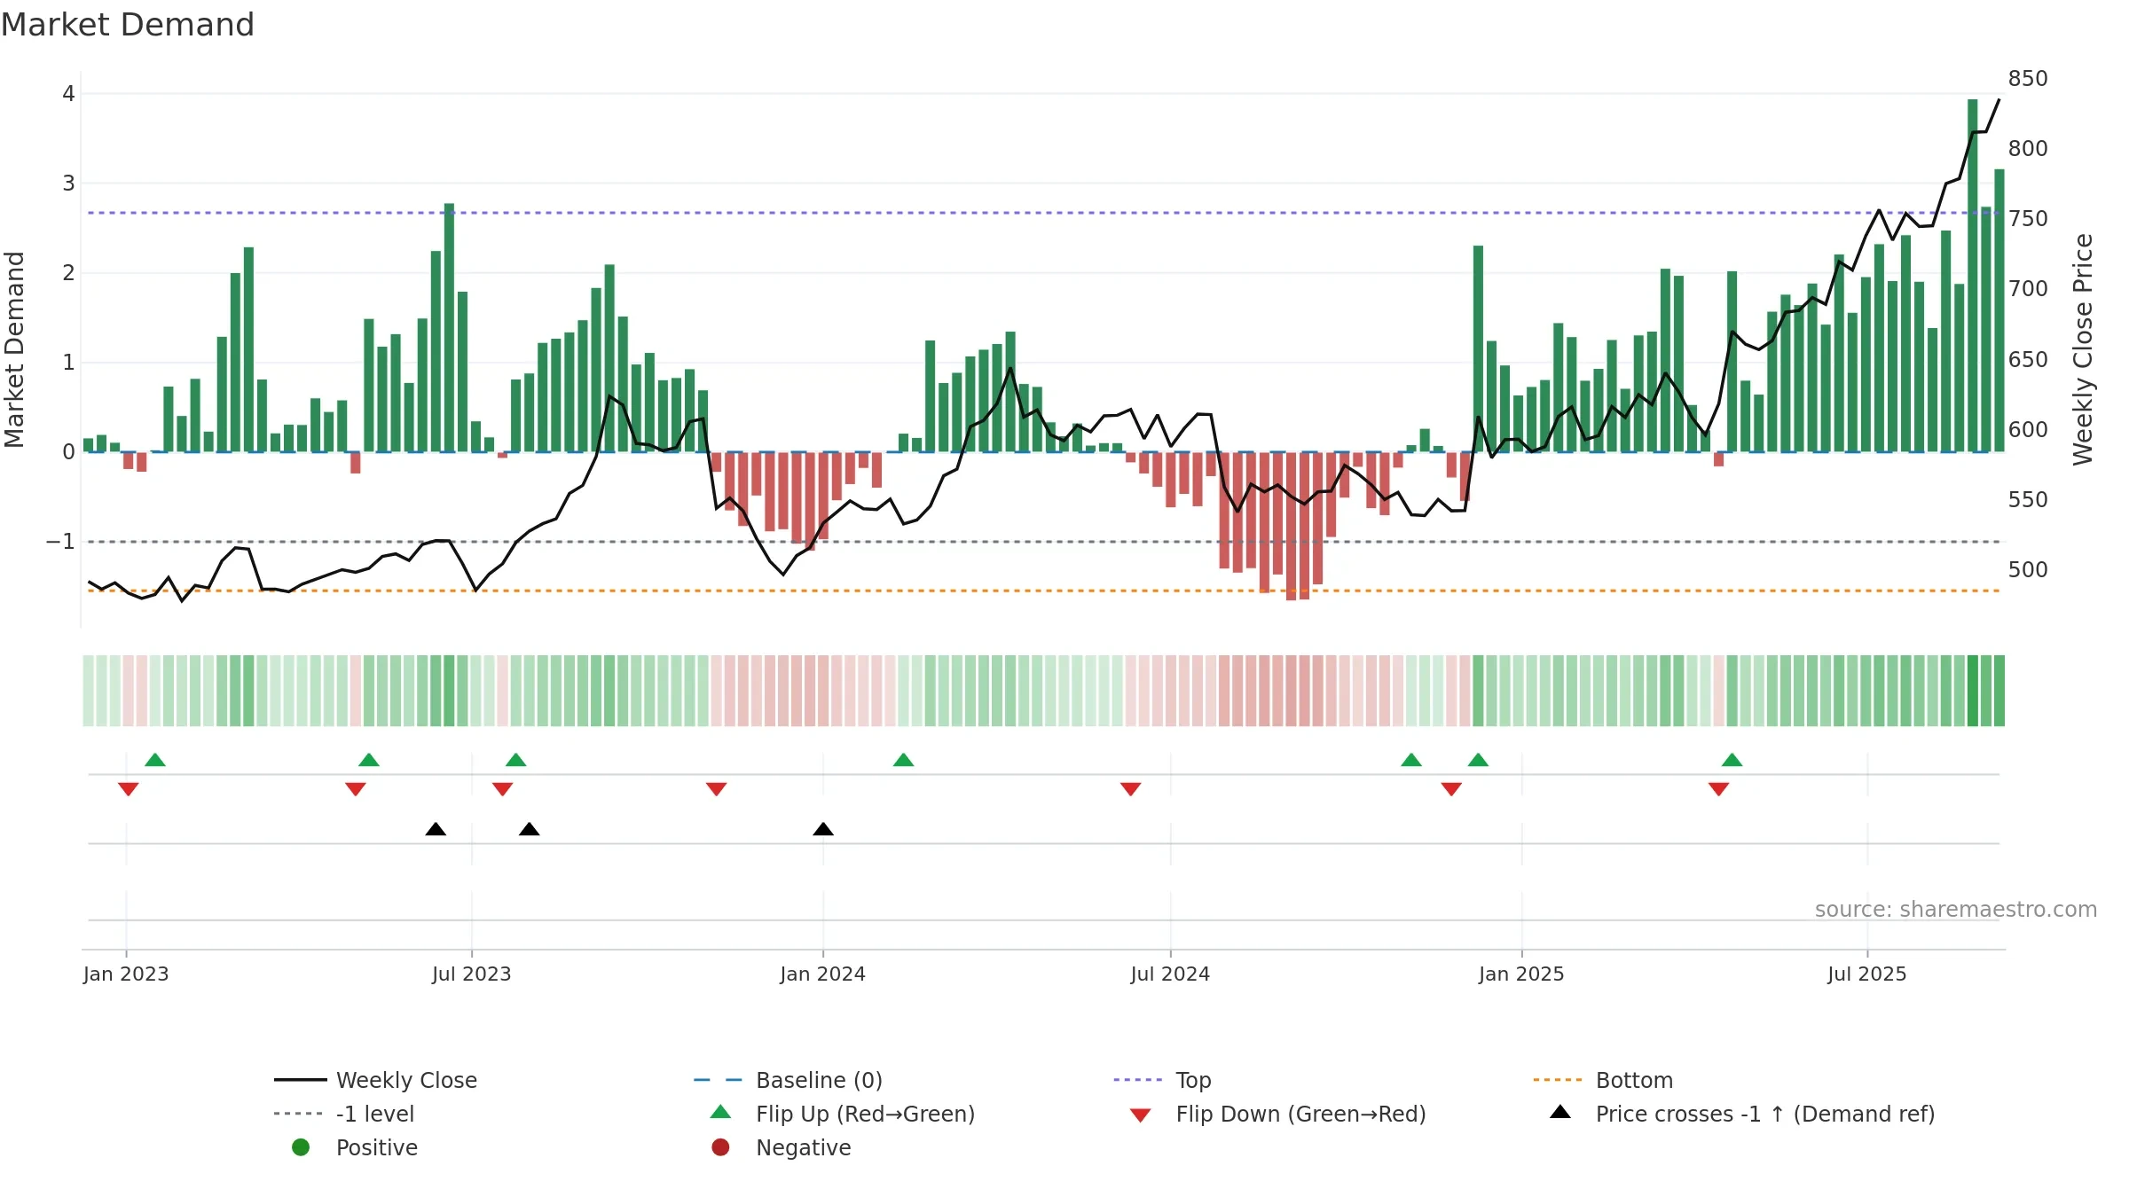Viewport: 2129px width, 1197px height.
Task: Toggle -1 level legend entry
Action: pyautogui.click(x=344, y=1114)
